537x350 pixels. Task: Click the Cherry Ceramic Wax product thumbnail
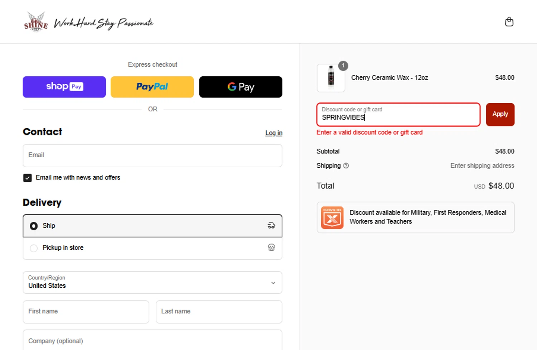331,78
